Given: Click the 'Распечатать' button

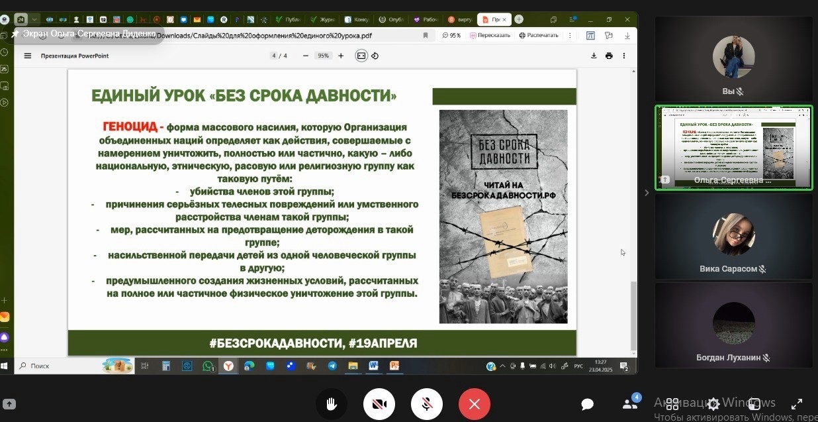Looking at the screenshot, I should point(539,35).
